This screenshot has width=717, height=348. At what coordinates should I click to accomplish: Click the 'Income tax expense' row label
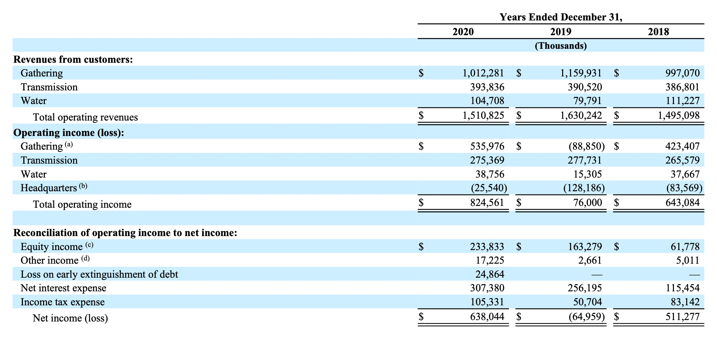pos(63,302)
